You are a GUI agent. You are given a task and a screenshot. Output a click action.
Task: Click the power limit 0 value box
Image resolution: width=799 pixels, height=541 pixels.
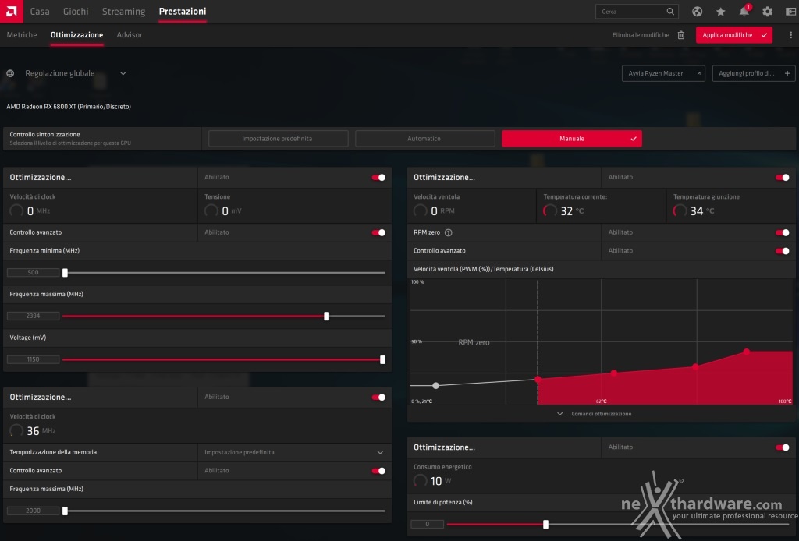tap(427, 524)
